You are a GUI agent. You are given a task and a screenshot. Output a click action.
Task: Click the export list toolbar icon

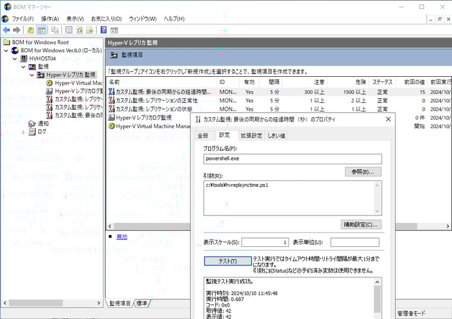90,30
